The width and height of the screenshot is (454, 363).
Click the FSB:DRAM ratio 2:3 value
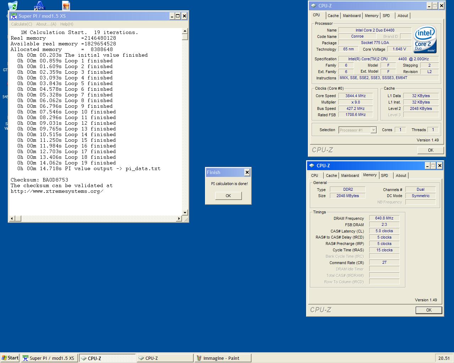click(x=384, y=225)
